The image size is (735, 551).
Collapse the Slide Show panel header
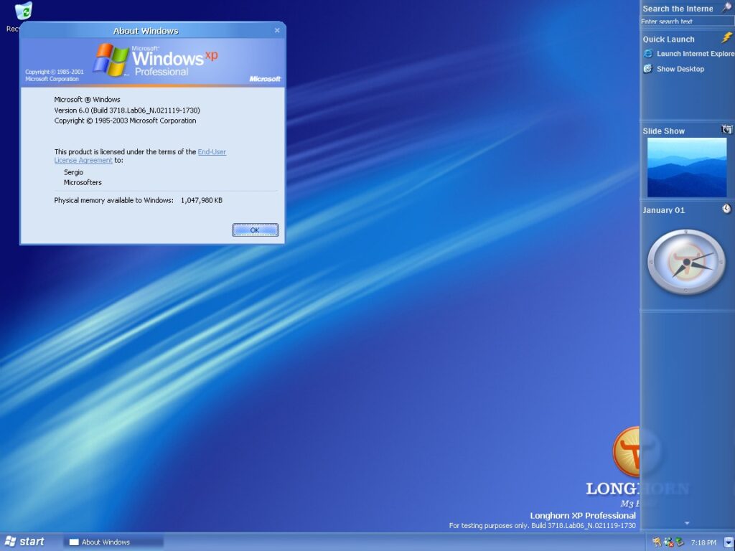click(663, 131)
